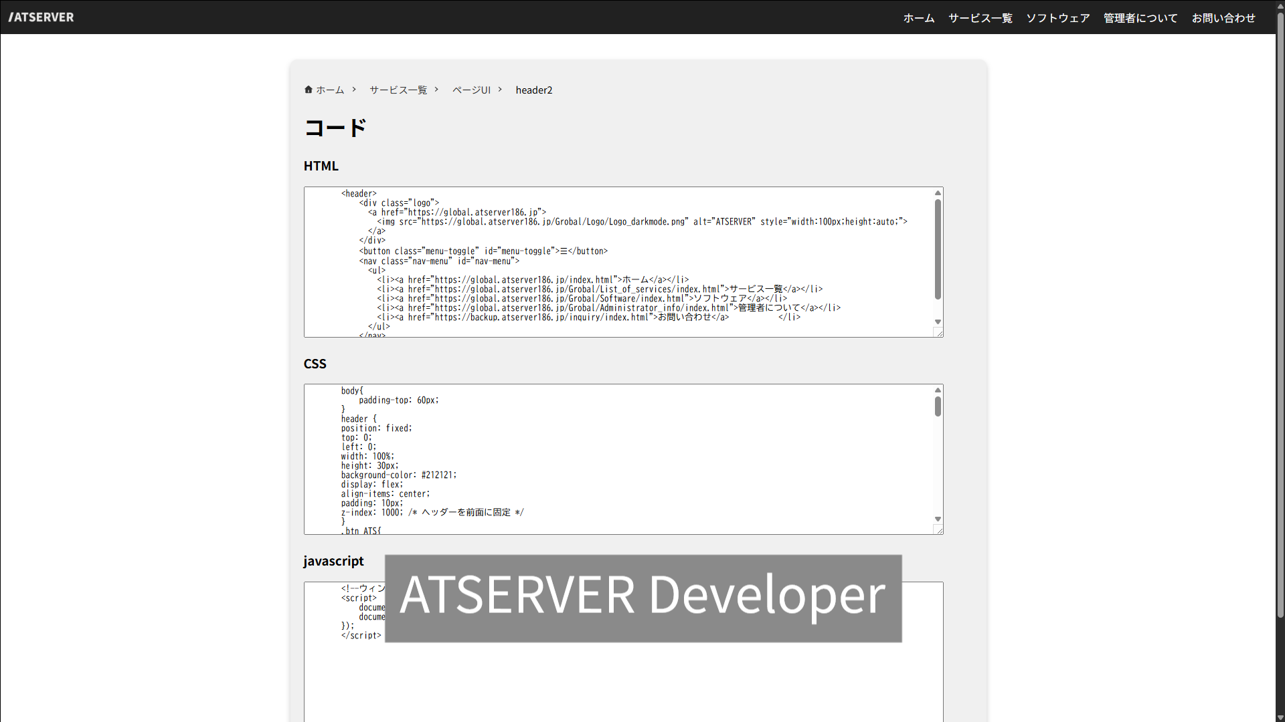Image resolution: width=1285 pixels, height=722 pixels.
Task: Click HTML textarea scroll up arrow
Action: point(938,193)
